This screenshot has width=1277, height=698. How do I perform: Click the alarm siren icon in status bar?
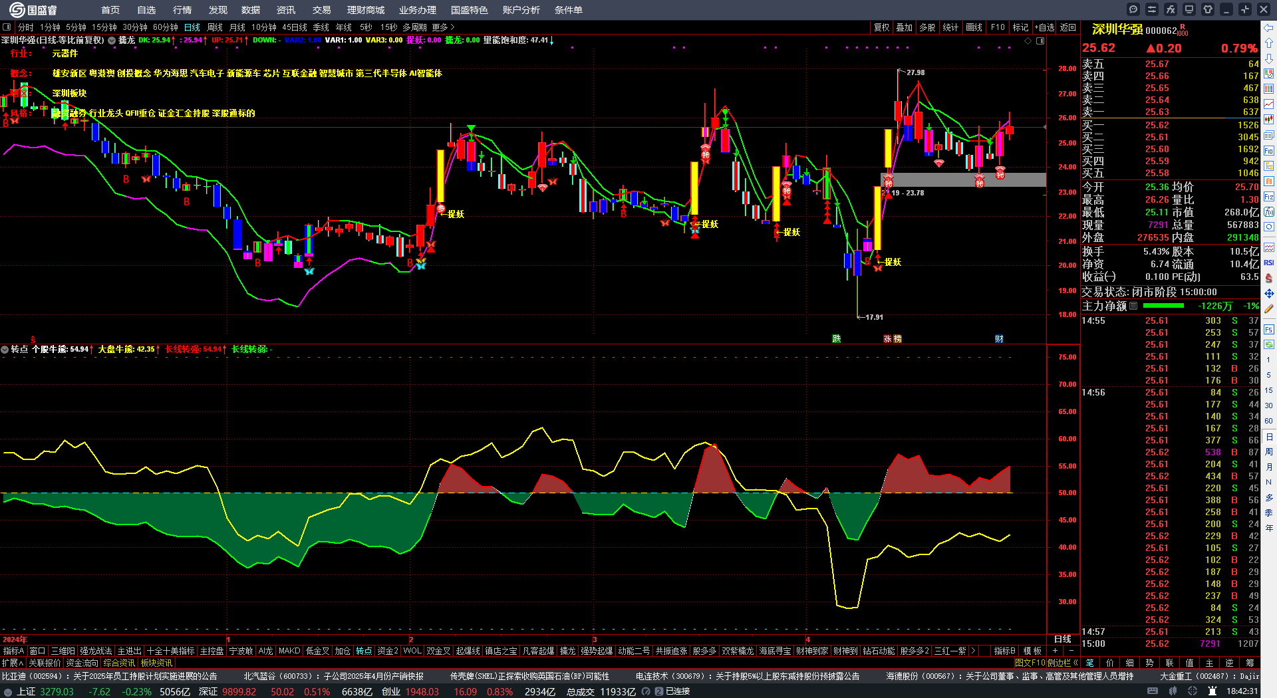click(1212, 691)
